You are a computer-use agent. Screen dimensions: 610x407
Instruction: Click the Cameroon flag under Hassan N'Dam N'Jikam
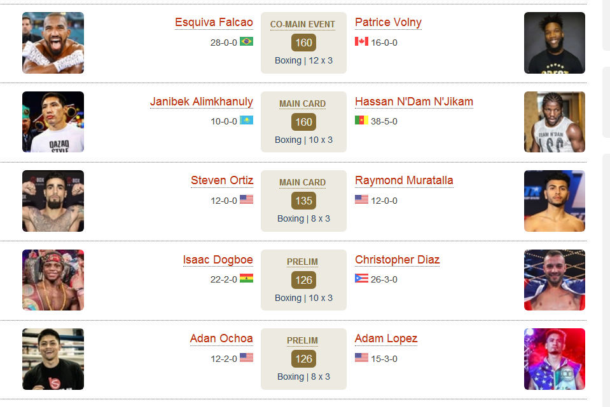click(361, 121)
